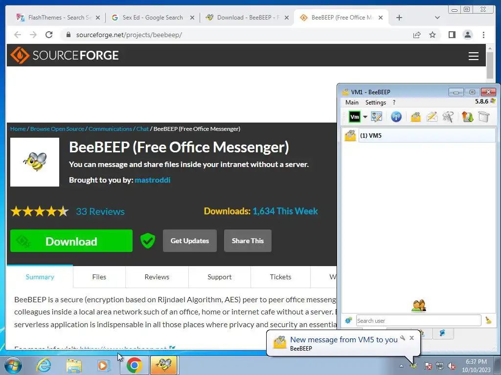Expand Chrome tab search chevron

click(437, 18)
